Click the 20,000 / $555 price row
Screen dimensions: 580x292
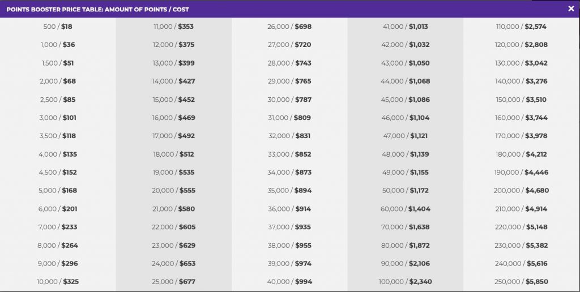173,190
